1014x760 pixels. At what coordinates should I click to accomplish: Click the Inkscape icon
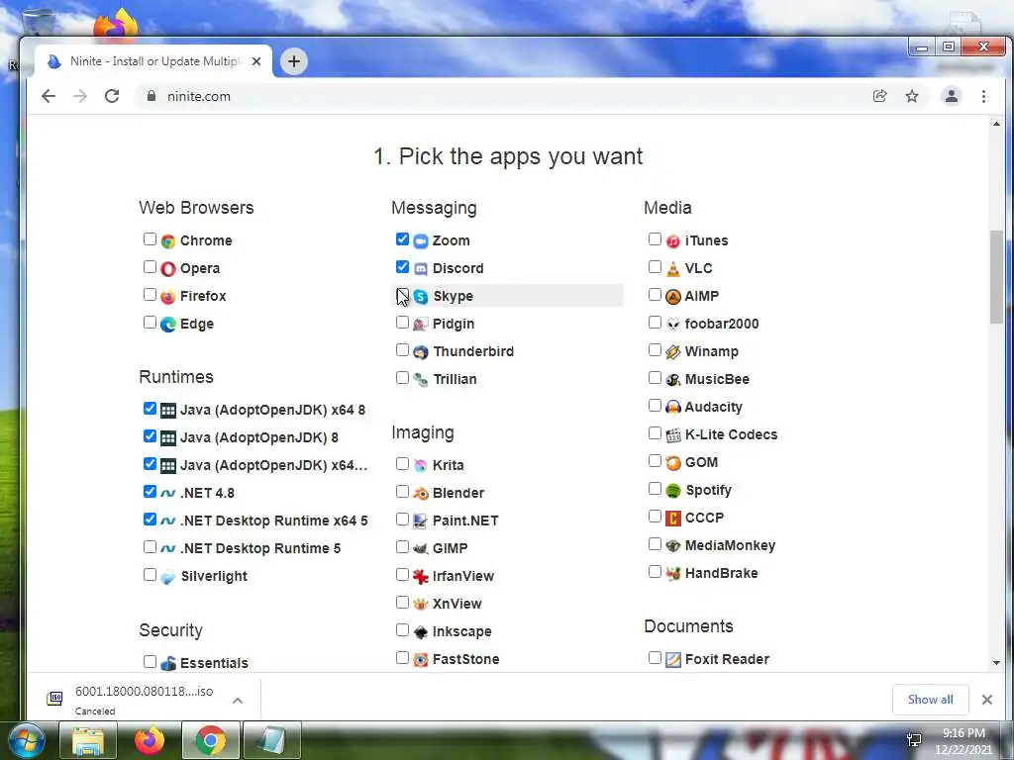(420, 632)
